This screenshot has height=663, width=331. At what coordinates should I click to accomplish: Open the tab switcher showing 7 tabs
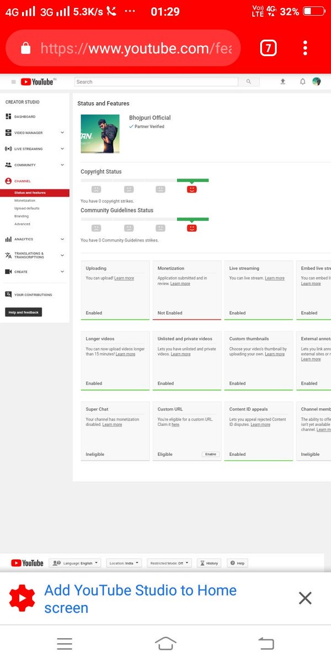tap(268, 49)
